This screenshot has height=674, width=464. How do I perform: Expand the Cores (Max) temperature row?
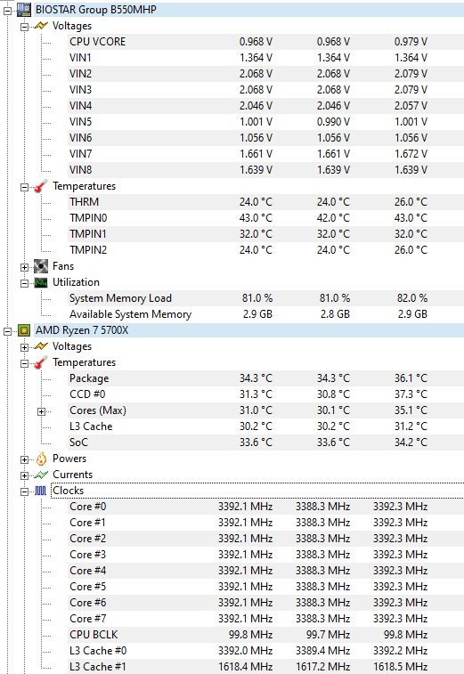[x=41, y=411]
